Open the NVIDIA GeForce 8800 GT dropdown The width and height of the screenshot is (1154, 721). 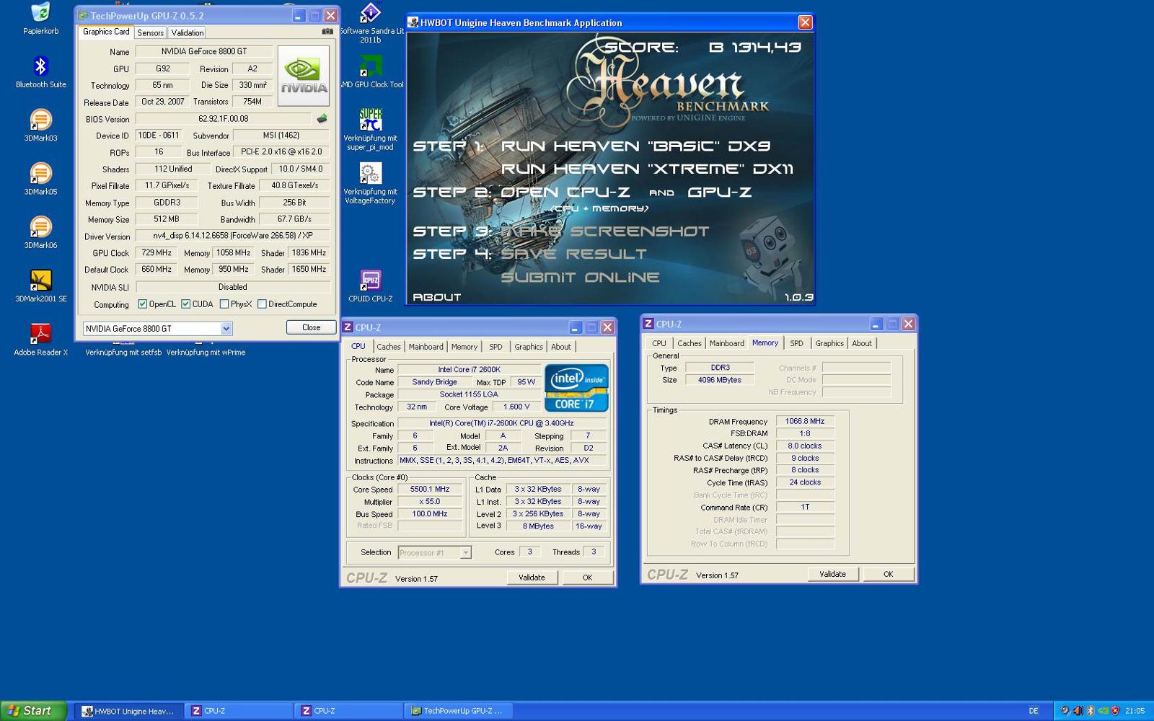[157, 329]
